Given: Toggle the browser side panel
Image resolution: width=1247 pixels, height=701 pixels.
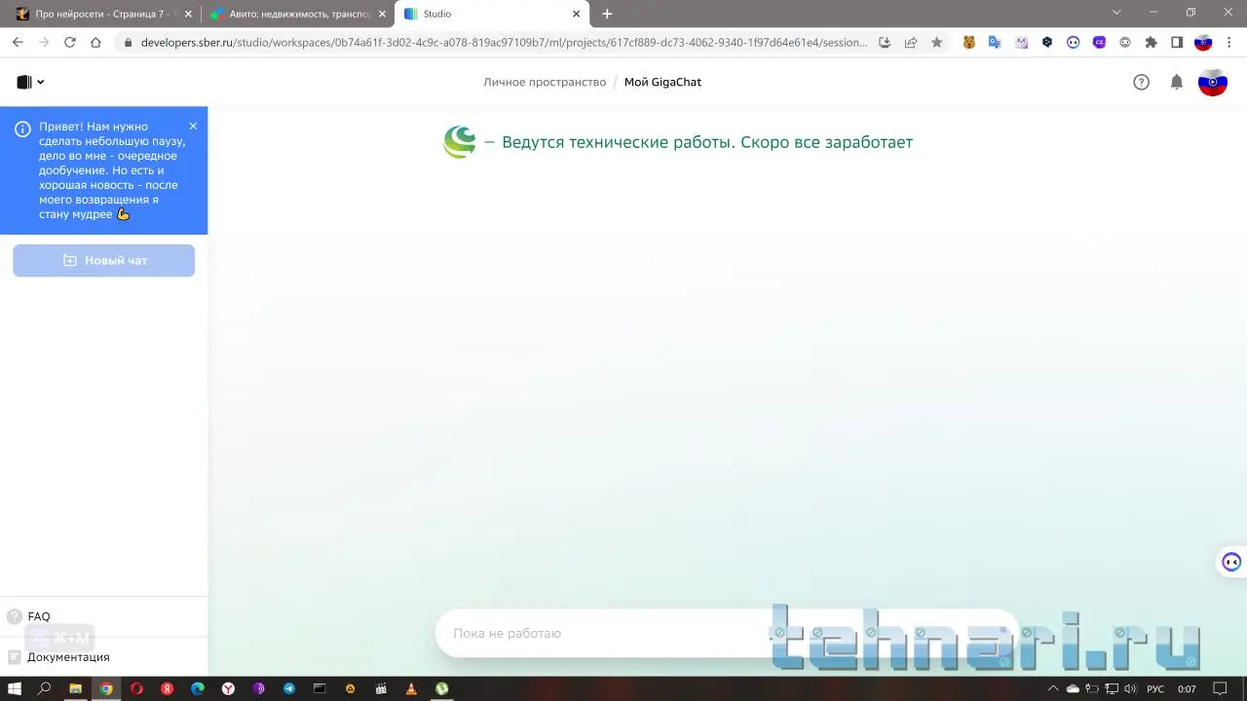Looking at the screenshot, I should click(1177, 43).
